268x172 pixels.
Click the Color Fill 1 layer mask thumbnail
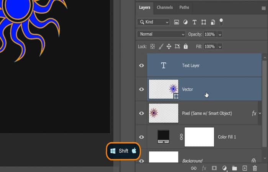pos(199,137)
